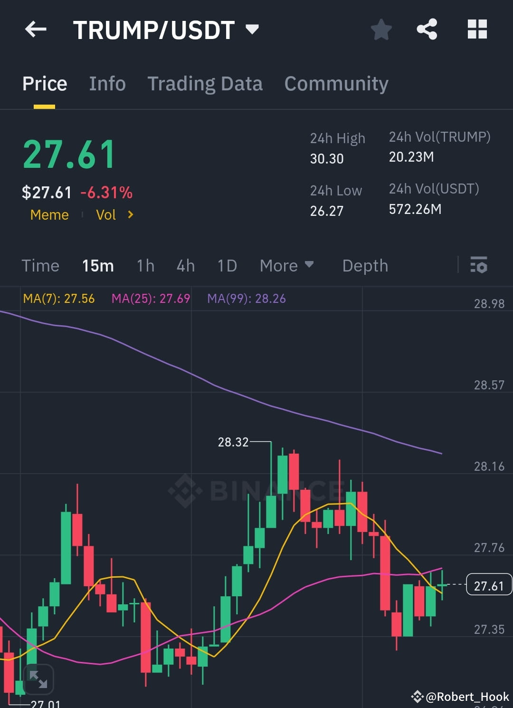The image size is (513, 708).
Task: Tap the large 27.61 green price
Action: [69, 155]
